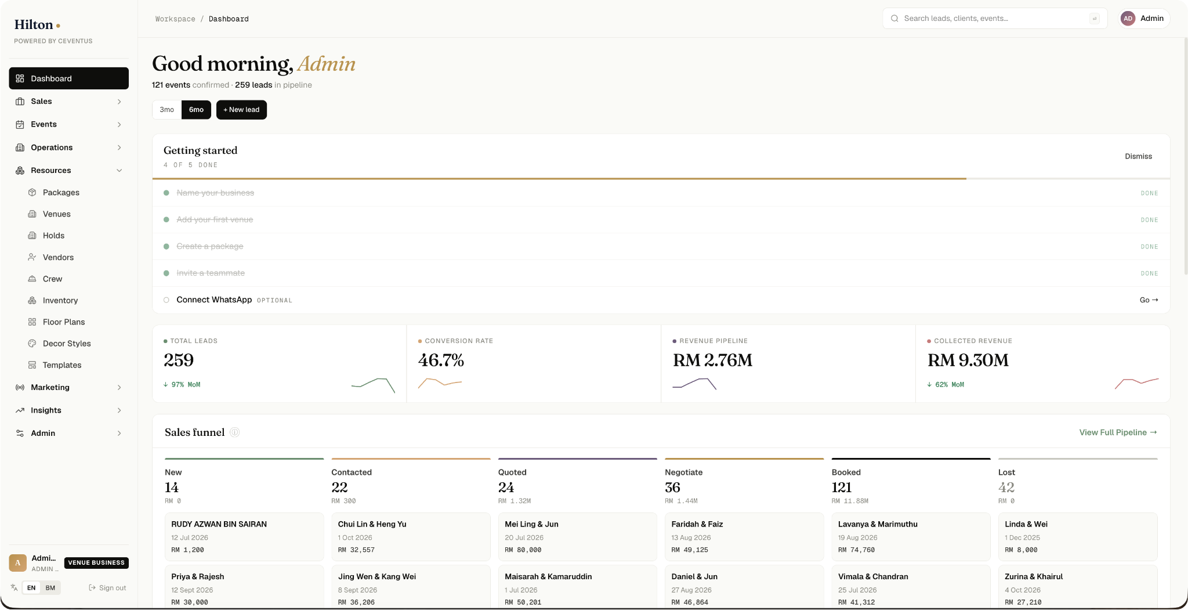The height and width of the screenshot is (610, 1188).
Task: Collapse the Resources section chevron
Action: [119, 170]
